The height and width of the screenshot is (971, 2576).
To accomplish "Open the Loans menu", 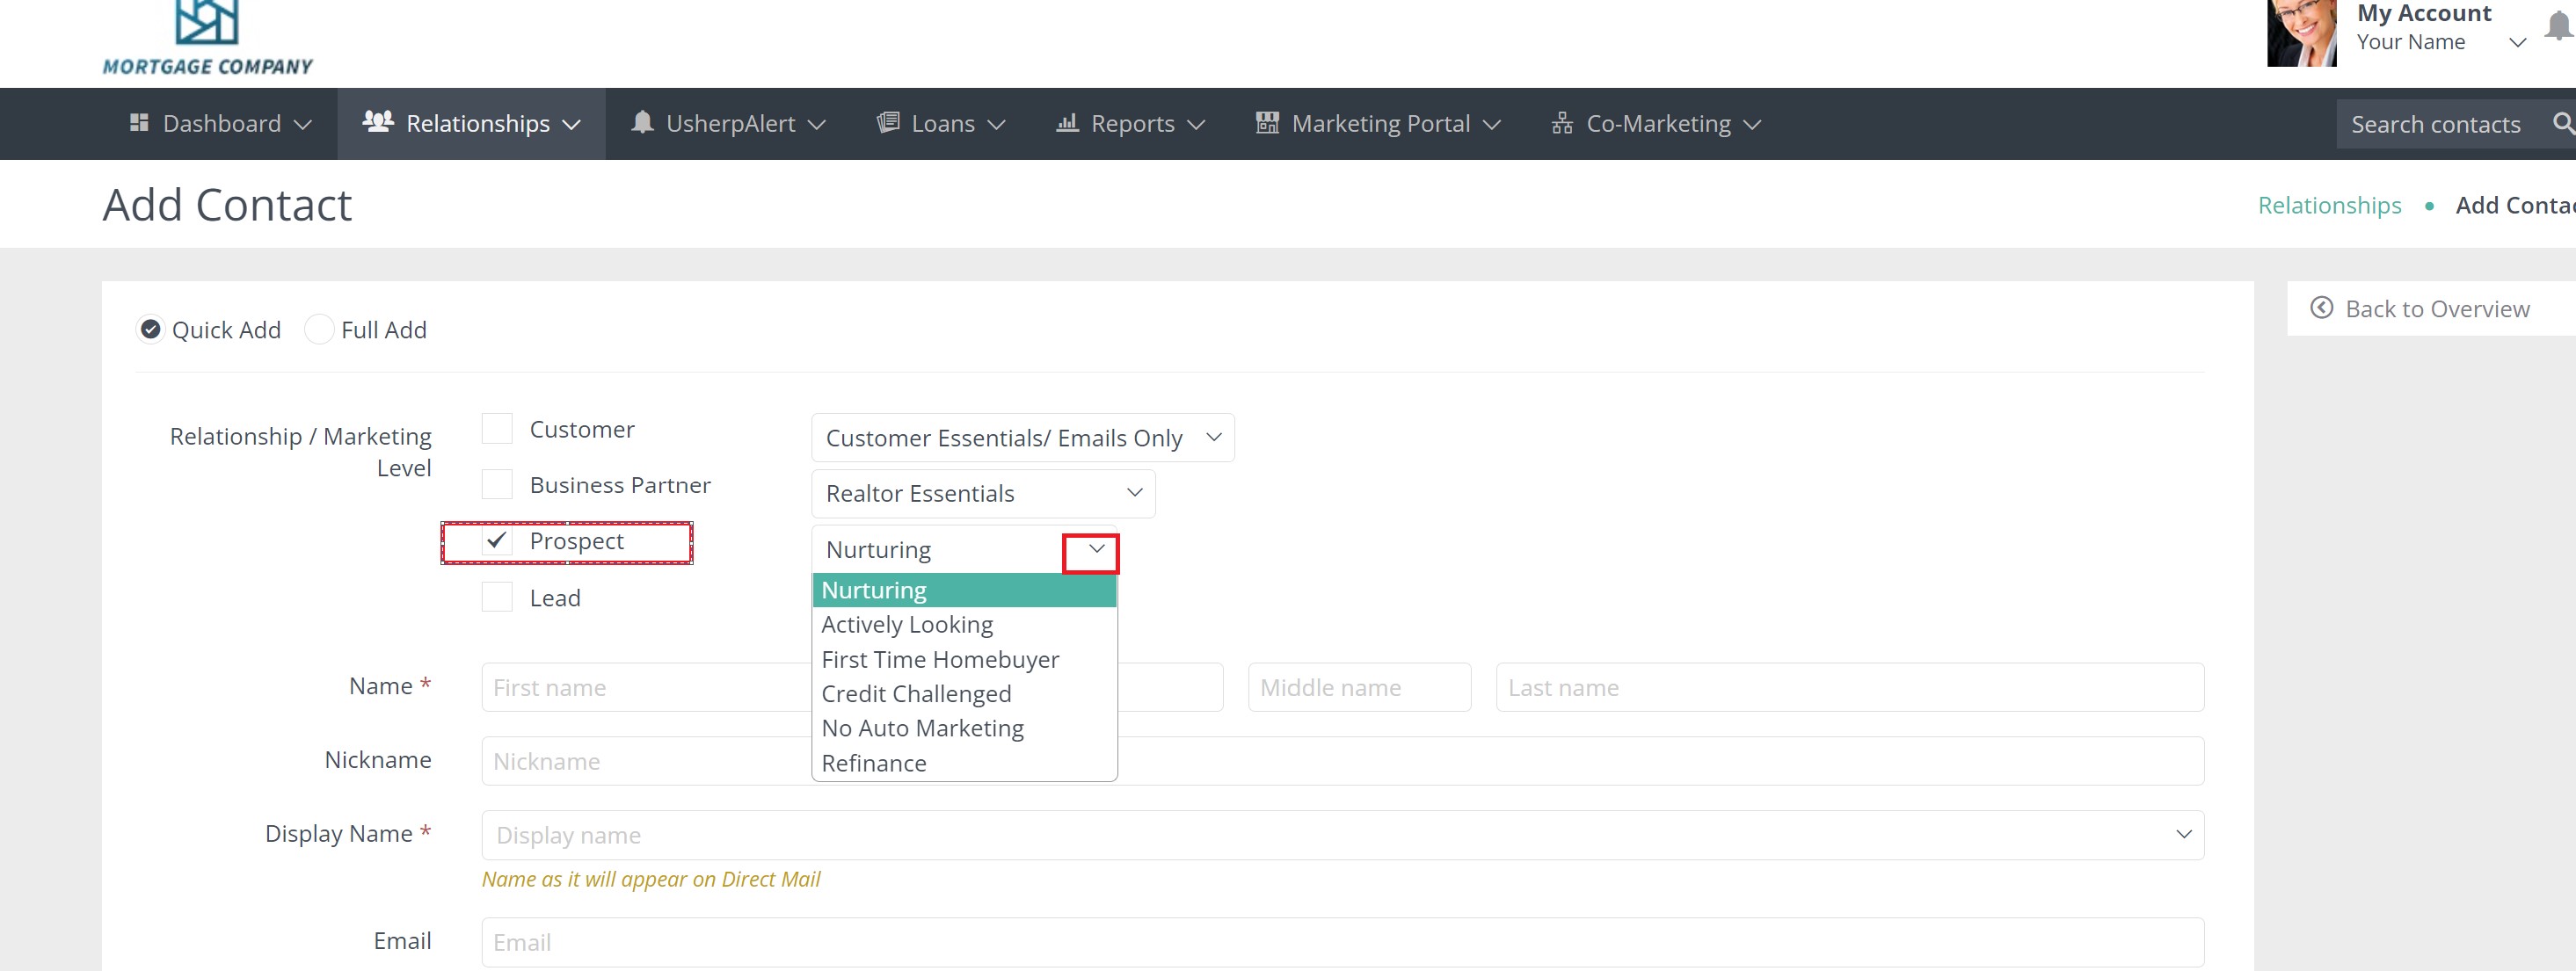I will coord(940,123).
